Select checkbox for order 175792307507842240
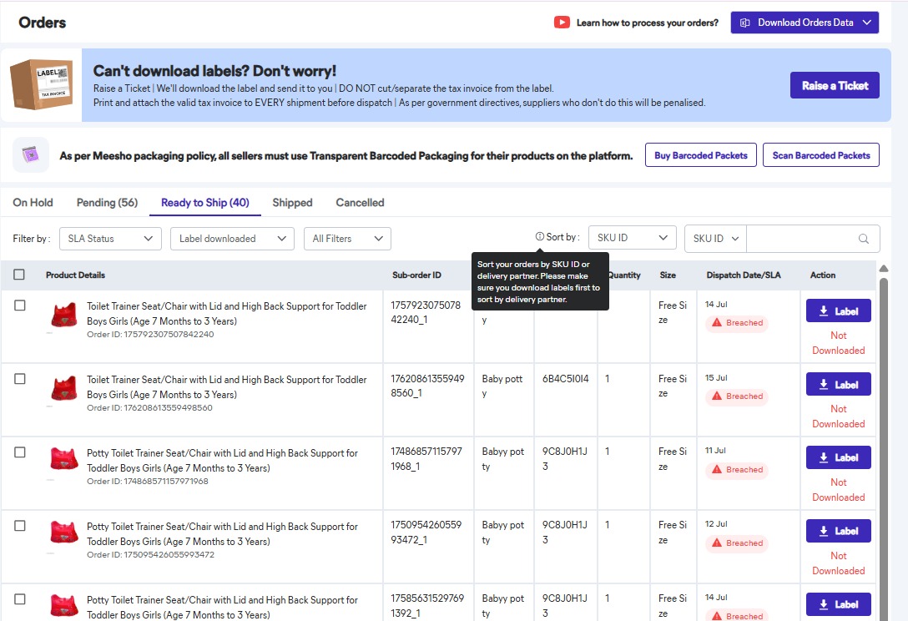The image size is (908, 621). (x=20, y=305)
